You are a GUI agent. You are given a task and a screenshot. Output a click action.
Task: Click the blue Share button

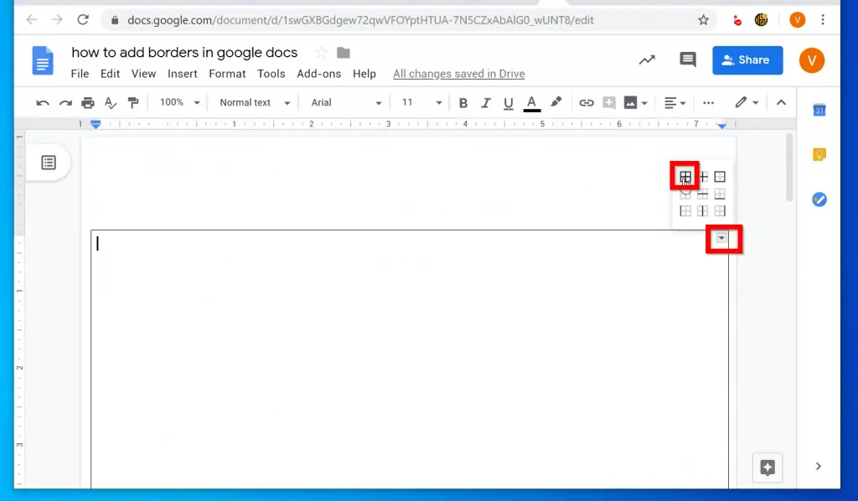(747, 60)
